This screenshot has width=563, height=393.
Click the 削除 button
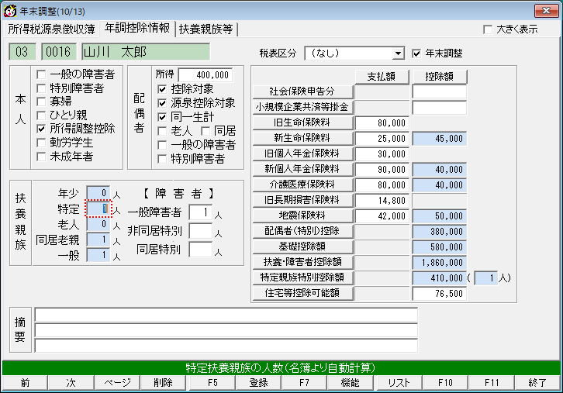click(163, 382)
